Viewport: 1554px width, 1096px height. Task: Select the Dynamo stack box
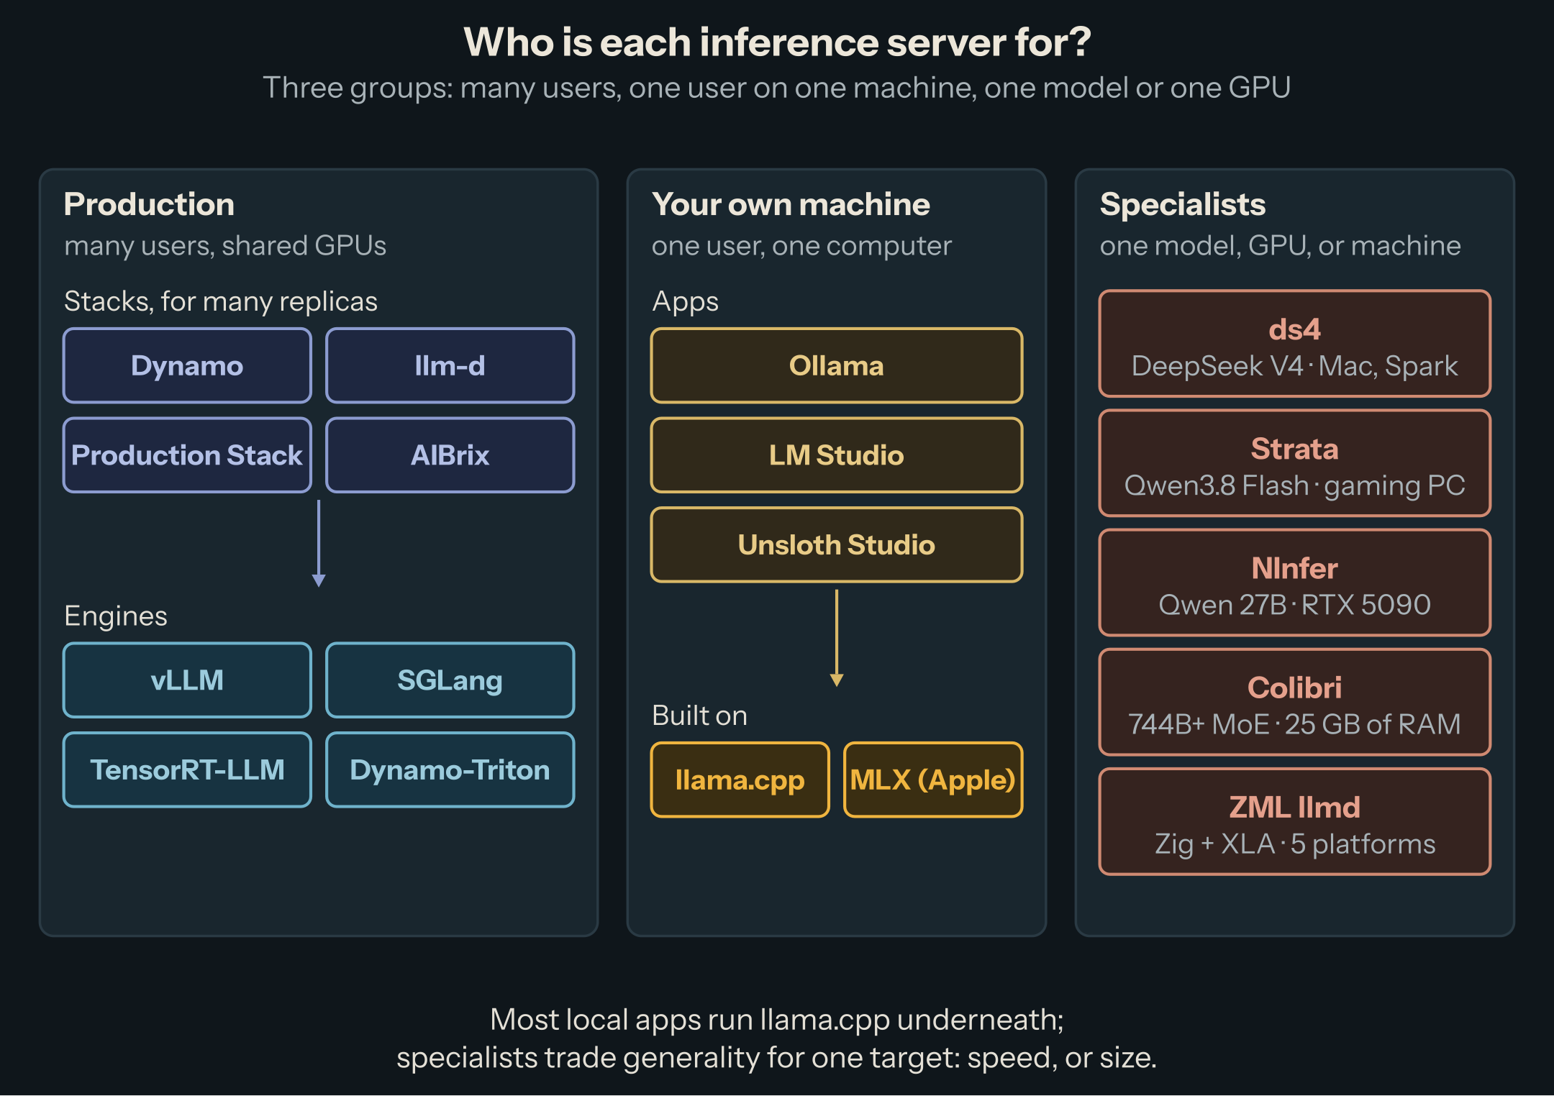click(x=187, y=365)
